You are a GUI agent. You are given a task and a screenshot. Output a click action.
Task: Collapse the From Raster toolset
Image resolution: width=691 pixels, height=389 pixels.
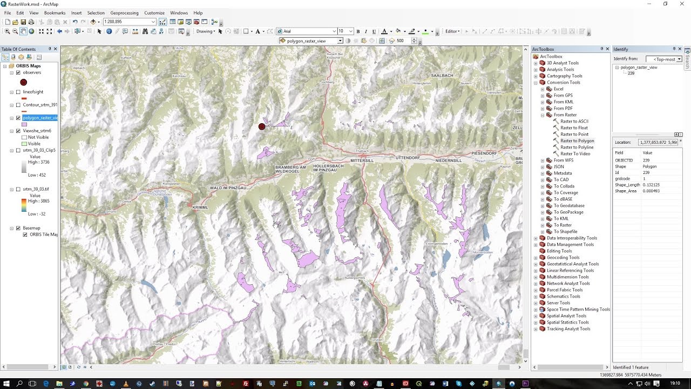point(543,115)
